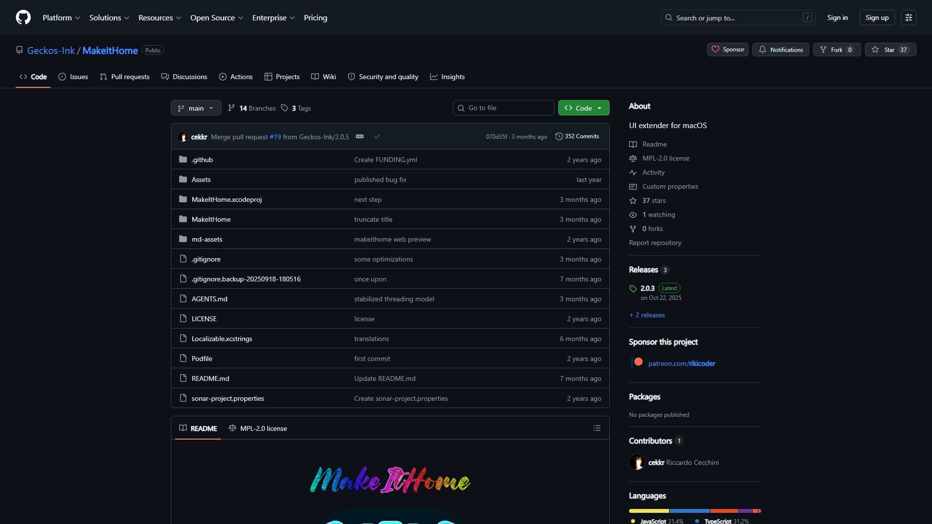
Task: Switch to the Discussions tab
Action: point(184,77)
